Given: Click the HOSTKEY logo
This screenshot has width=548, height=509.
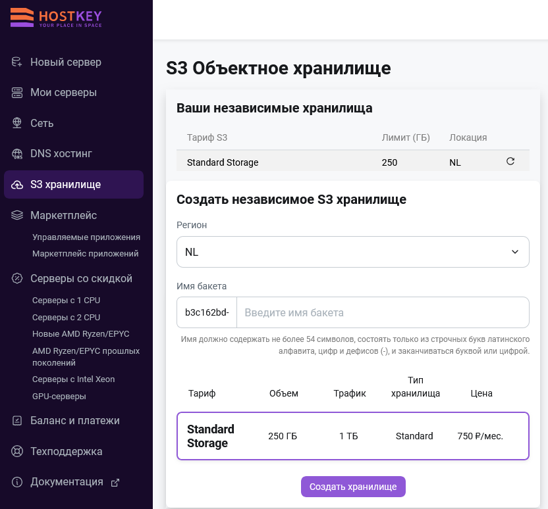Looking at the screenshot, I should [x=56, y=18].
